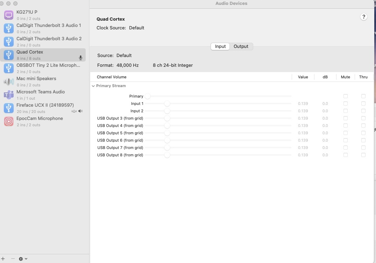
Task: Select CalDigit Thunderbolt 3 Audio 1 device
Action: 43,28
